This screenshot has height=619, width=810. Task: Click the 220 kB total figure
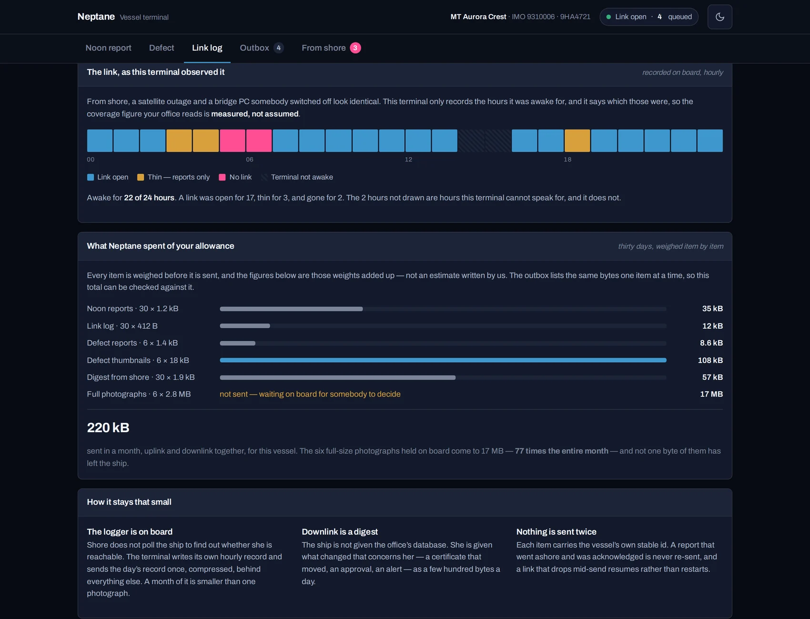(x=108, y=427)
